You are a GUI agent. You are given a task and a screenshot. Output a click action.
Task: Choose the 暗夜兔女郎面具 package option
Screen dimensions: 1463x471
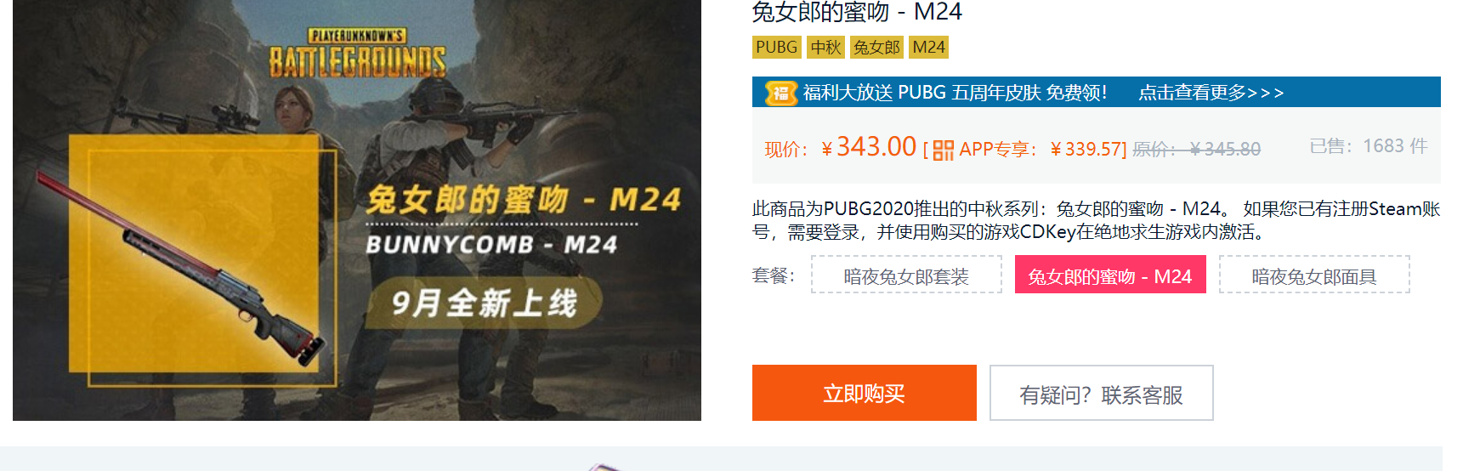coord(1314,275)
